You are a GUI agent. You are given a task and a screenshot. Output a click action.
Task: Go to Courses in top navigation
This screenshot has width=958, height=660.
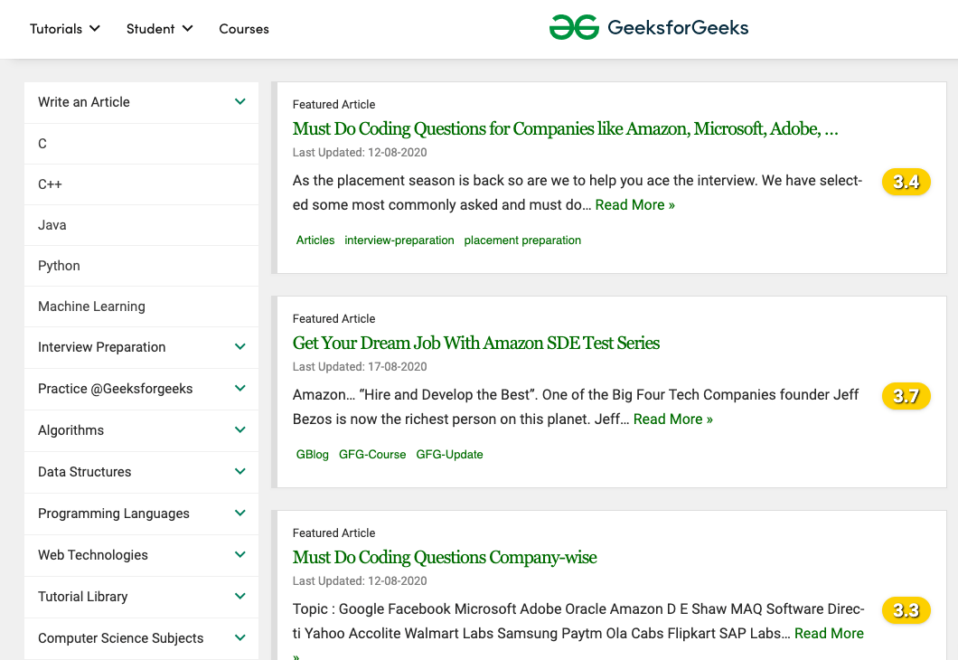(244, 29)
